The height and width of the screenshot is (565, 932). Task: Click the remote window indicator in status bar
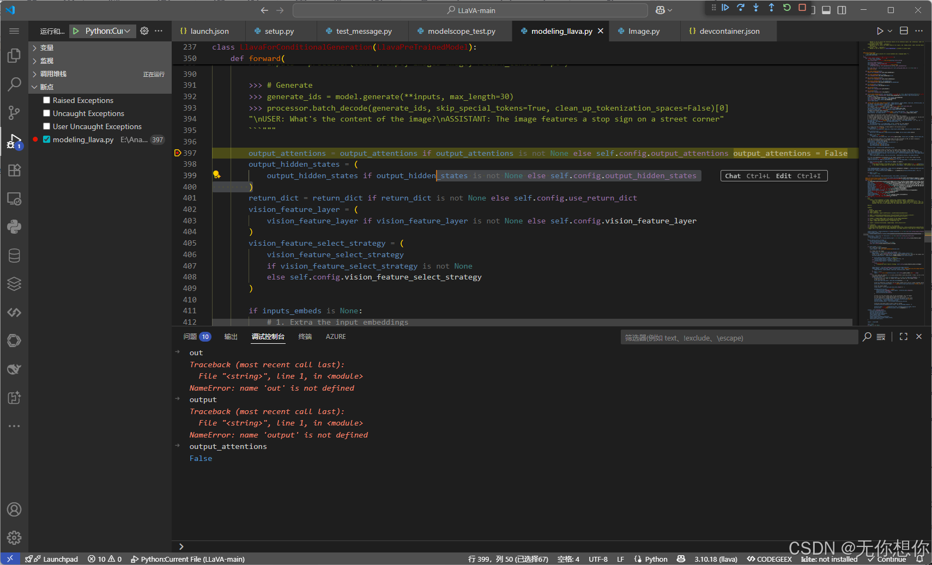click(x=10, y=559)
